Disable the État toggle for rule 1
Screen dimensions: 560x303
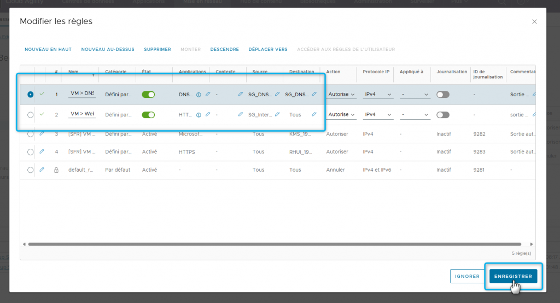pos(148,95)
